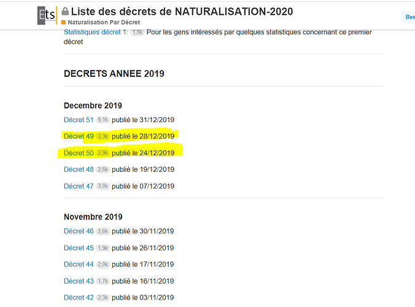415x307 pixels.
Task: Open the highlighted Décret 49 link
Action: click(79, 136)
